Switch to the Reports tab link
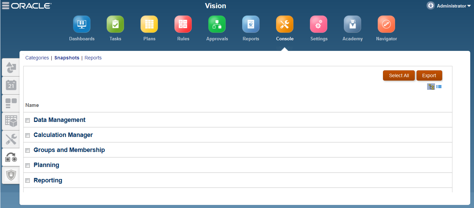The image size is (474, 208). (x=93, y=58)
